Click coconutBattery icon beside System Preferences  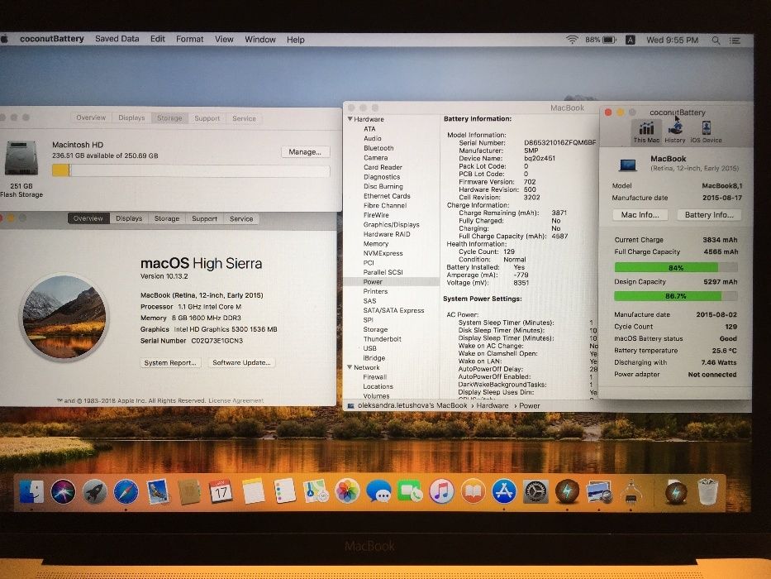tap(568, 491)
